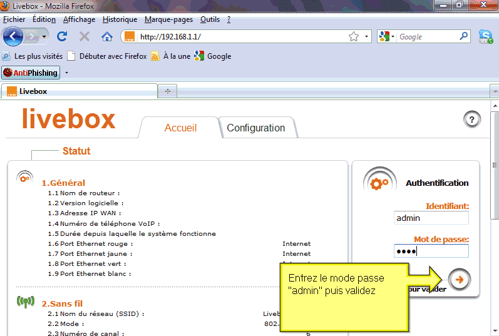Click the 1.6 Port Ethernet rouge row
Viewport: 499px width, 336px height.
point(179,244)
